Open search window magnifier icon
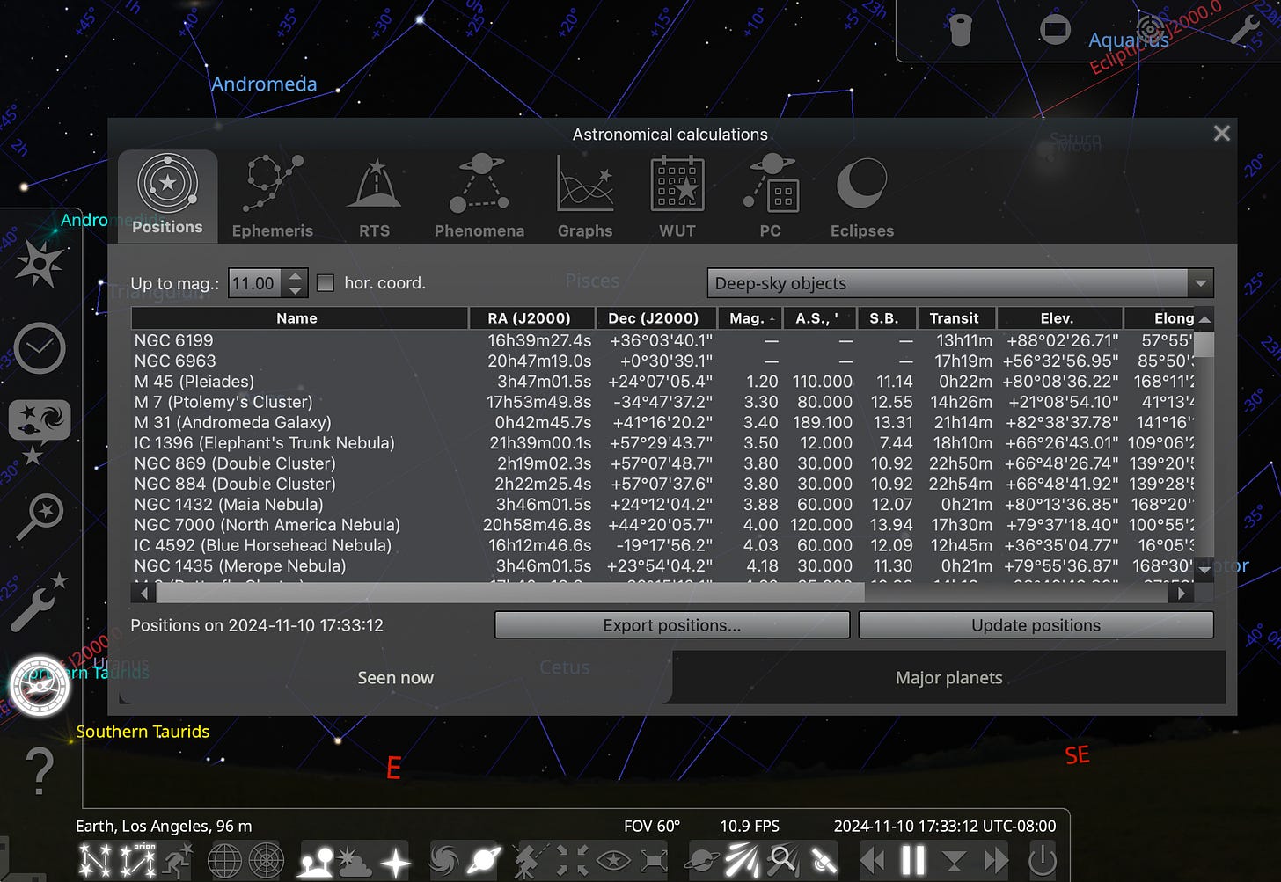The height and width of the screenshot is (882, 1281). click(40, 516)
